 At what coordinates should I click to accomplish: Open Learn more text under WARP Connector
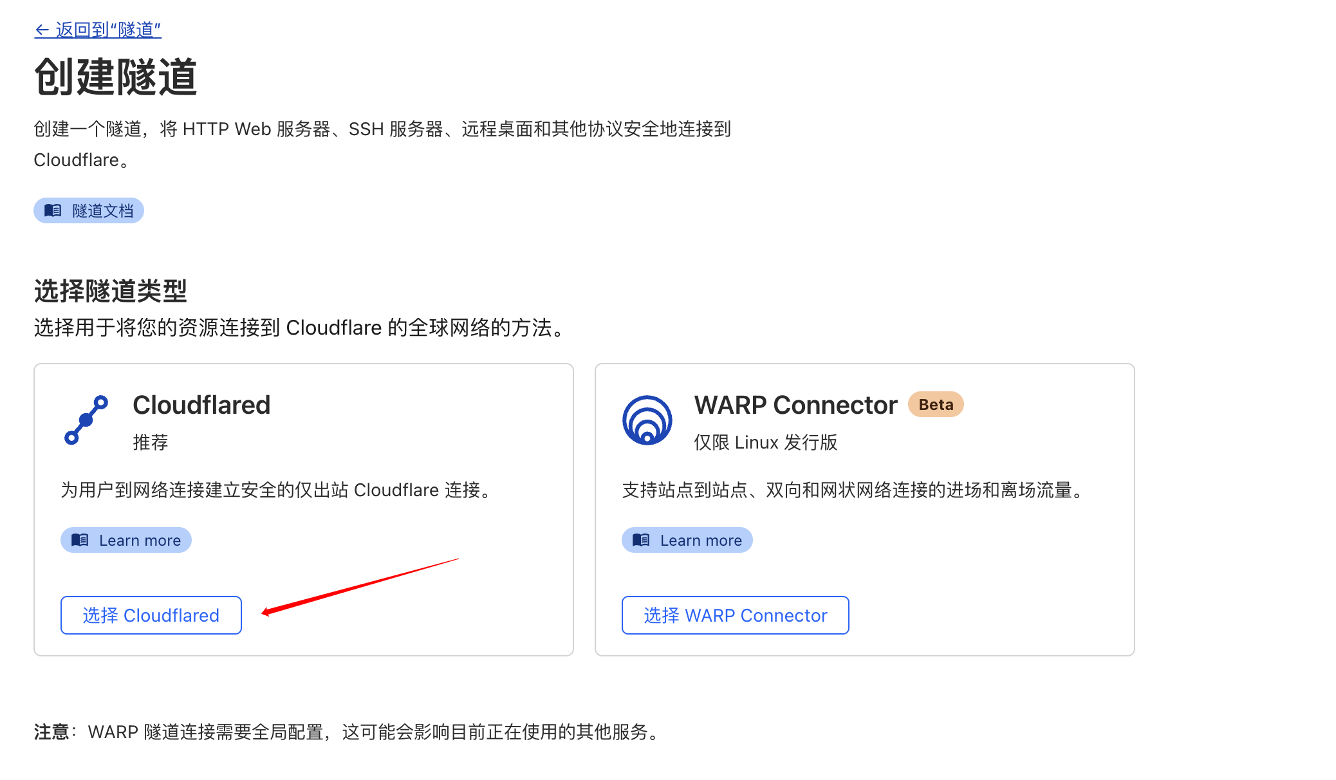[701, 541]
